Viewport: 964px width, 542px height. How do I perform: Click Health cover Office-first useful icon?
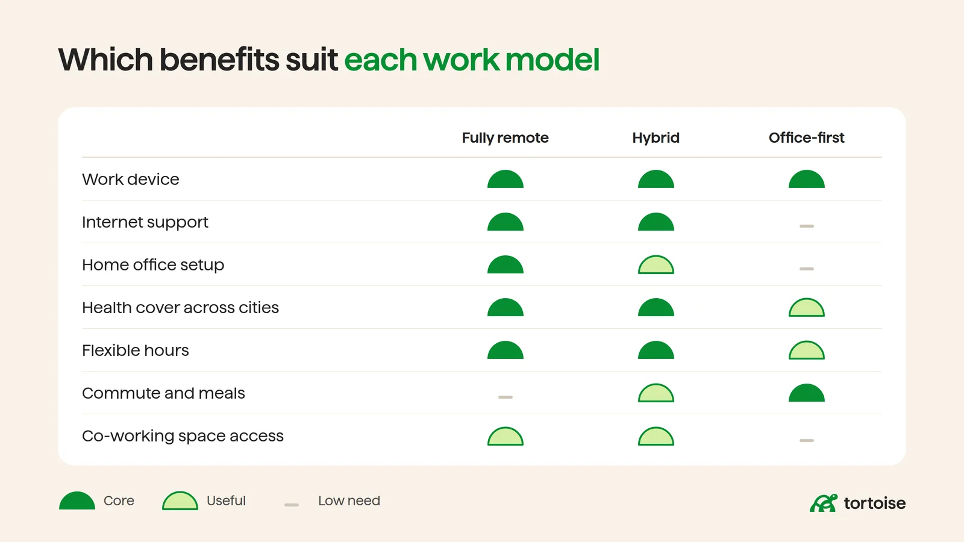point(807,307)
